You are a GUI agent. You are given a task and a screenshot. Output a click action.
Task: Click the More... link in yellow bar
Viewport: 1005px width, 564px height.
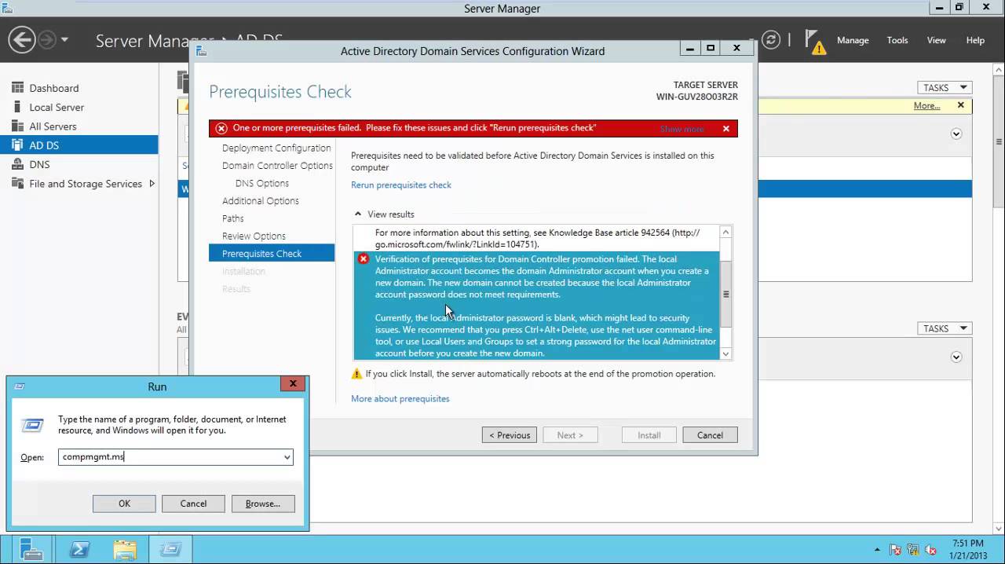[926, 105]
